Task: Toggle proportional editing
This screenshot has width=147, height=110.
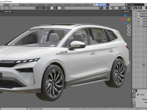Action: [x=59, y=8]
